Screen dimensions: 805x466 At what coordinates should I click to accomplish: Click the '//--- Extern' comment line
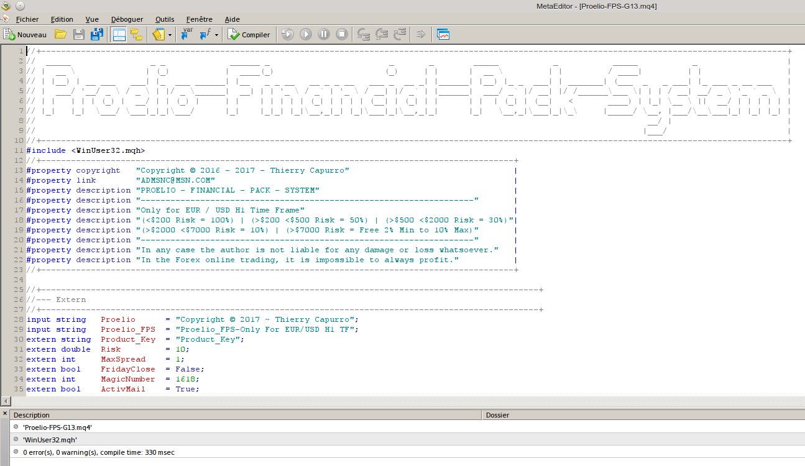[x=56, y=299]
